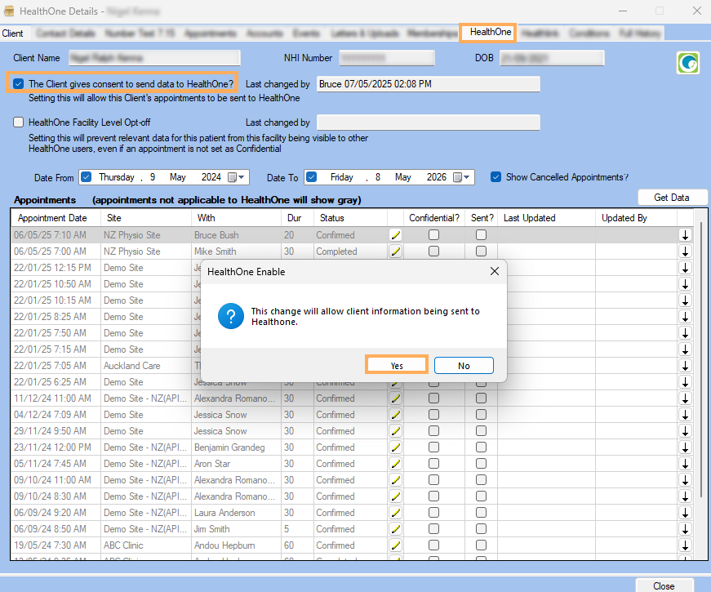Click the down arrow on the 22/01/25 12:15 PM row

[x=685, y=268]
